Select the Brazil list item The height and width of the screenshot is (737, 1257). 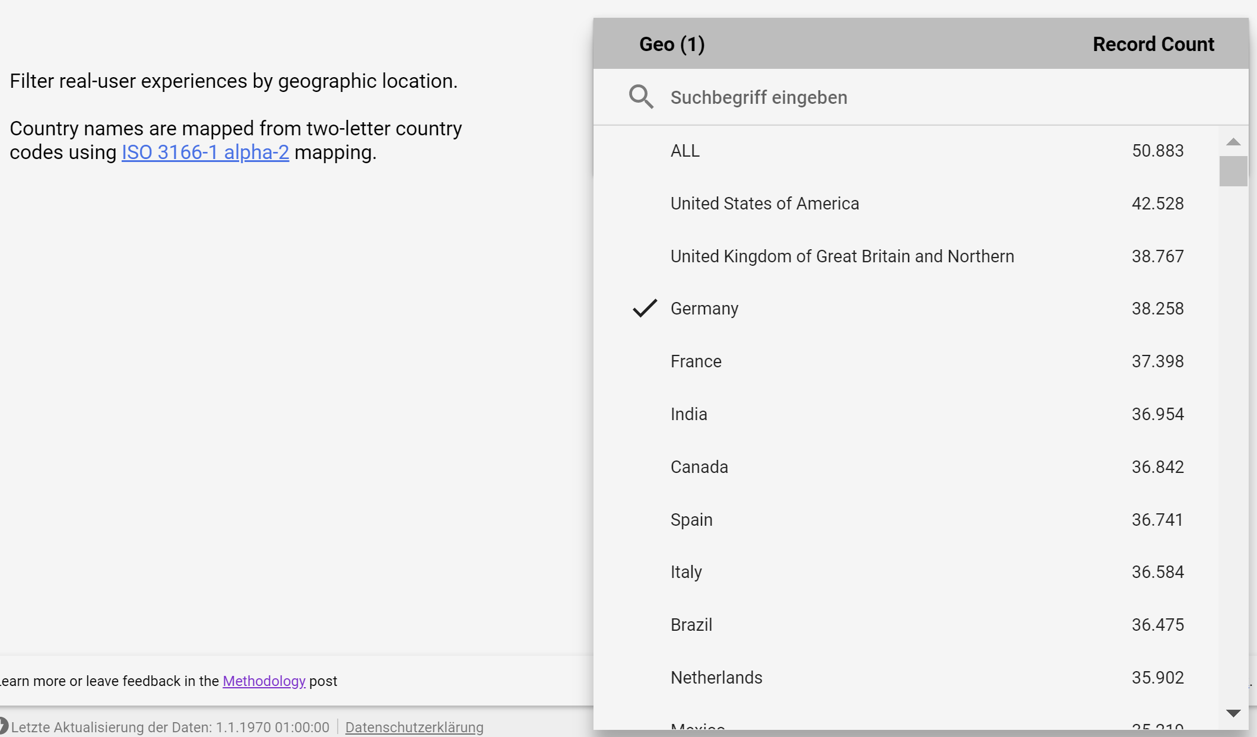coord(691,625)
